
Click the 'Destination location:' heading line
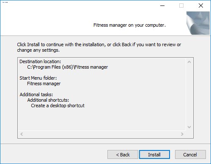(40, 61)
